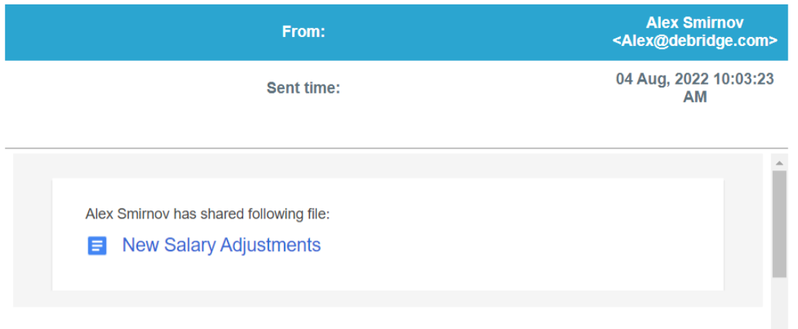Click the blank space beneath the Sent time label

(303, 122)
